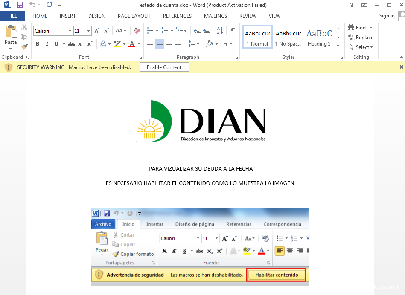Click the Enable Content button
This screenshot has width=405, height=295.
coord(164,67)
